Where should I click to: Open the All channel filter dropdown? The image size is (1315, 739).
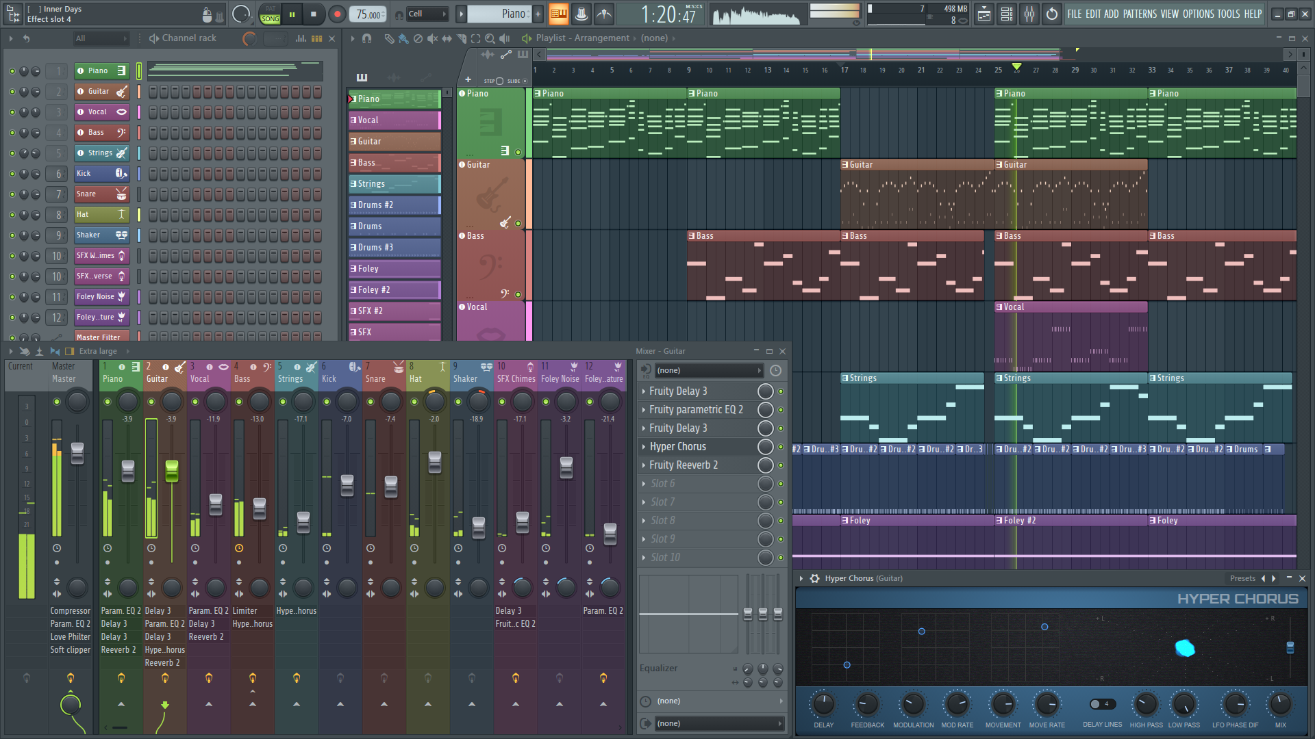pos(101,38)
